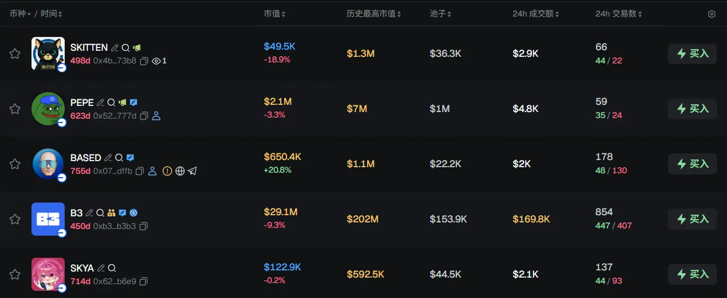Click the search icon next to PEPE
Screen dimensions: 727x298
coord(111,103)
